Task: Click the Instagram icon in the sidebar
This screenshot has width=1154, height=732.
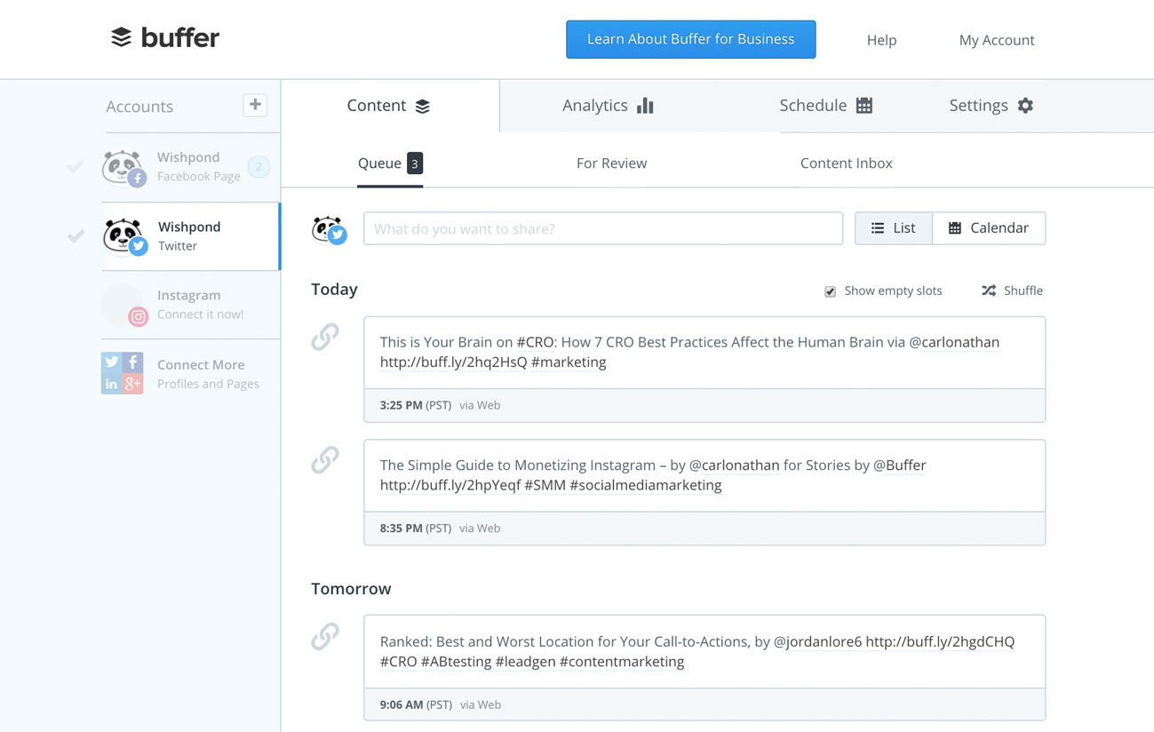Action: coord(138,316)
